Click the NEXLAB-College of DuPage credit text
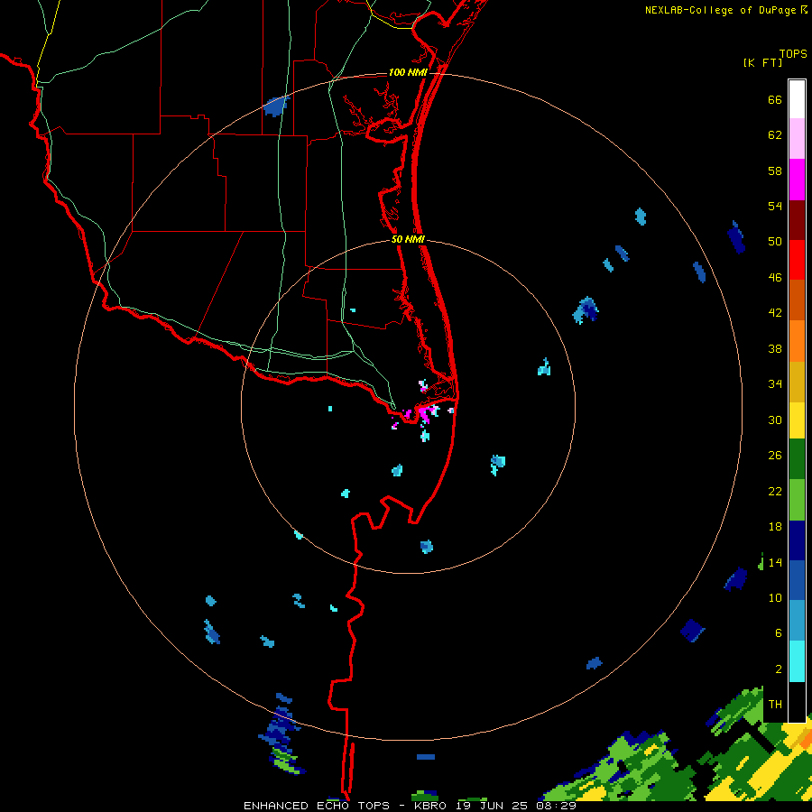 726,10
